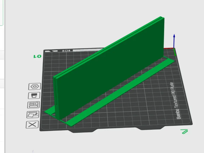204x153 pixels.
Task: Remove the plate with the X icon
Action: (x=32, y=125)
